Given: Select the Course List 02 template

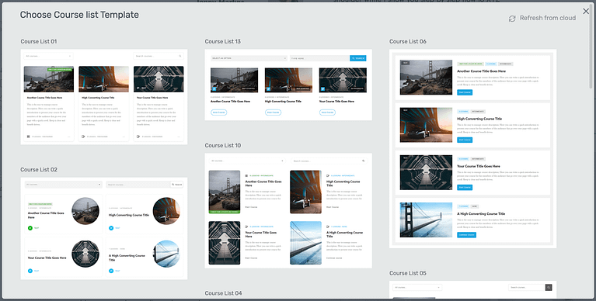Looking at the screenshot, I should tap(104, 229).
